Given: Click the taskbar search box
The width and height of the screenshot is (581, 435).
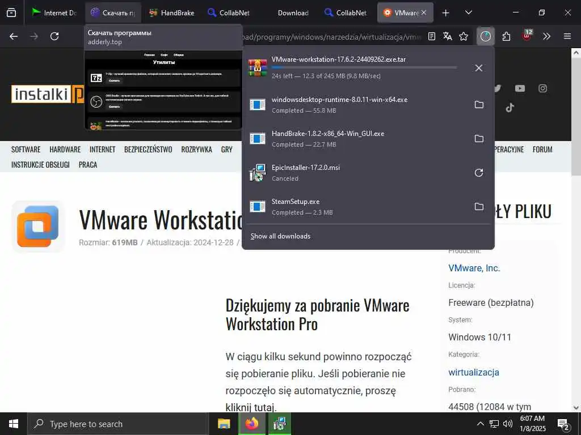Looking at the screenshot, I should coord(118,424).
